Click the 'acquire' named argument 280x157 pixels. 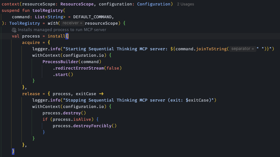31,43
